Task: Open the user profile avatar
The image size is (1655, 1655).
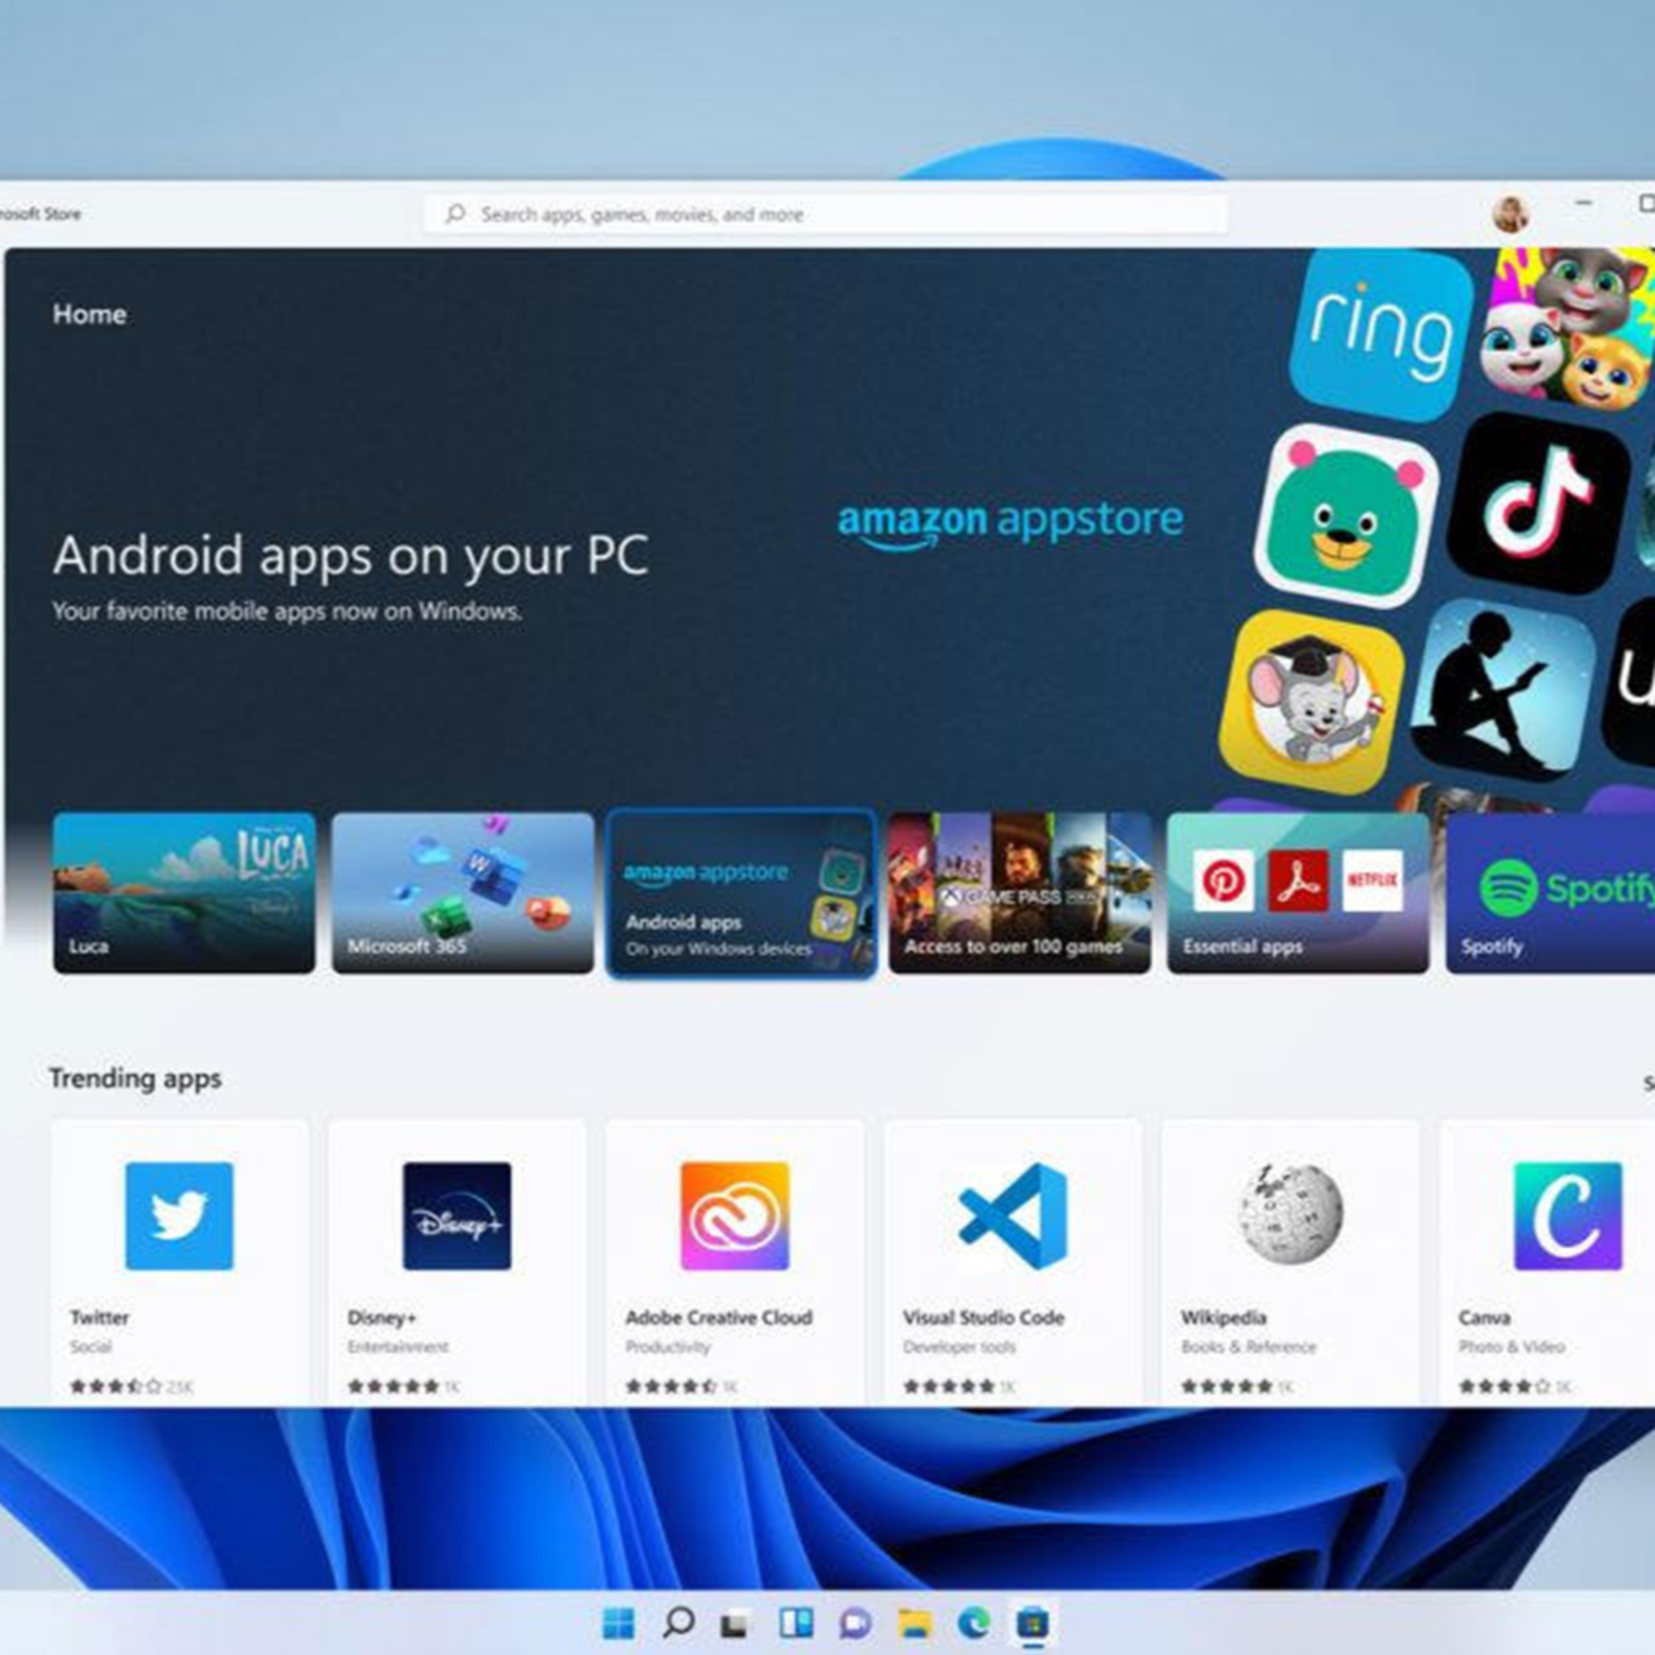Action: click(x=1510, y=214)
